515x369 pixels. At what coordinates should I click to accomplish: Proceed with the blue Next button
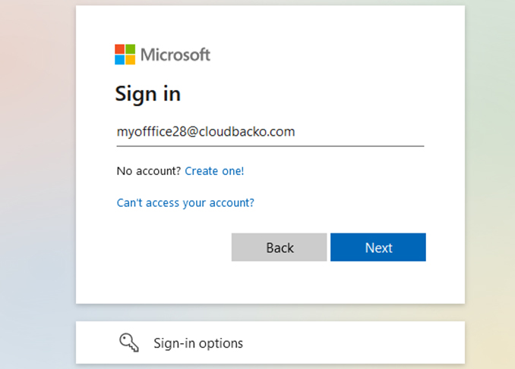click(378, 248)
